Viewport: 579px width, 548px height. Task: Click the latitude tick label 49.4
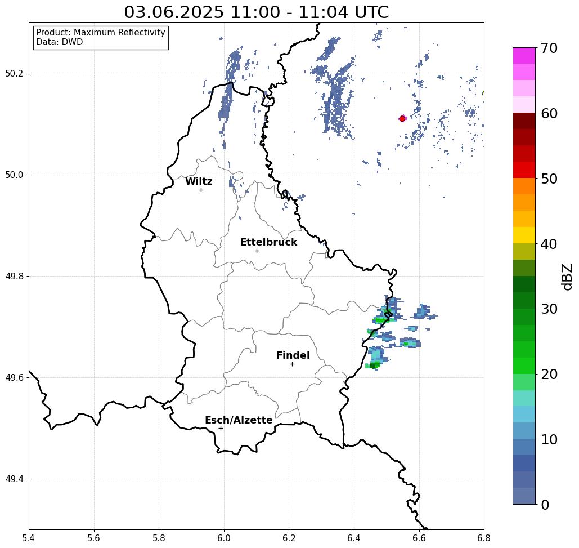(14, 479)
